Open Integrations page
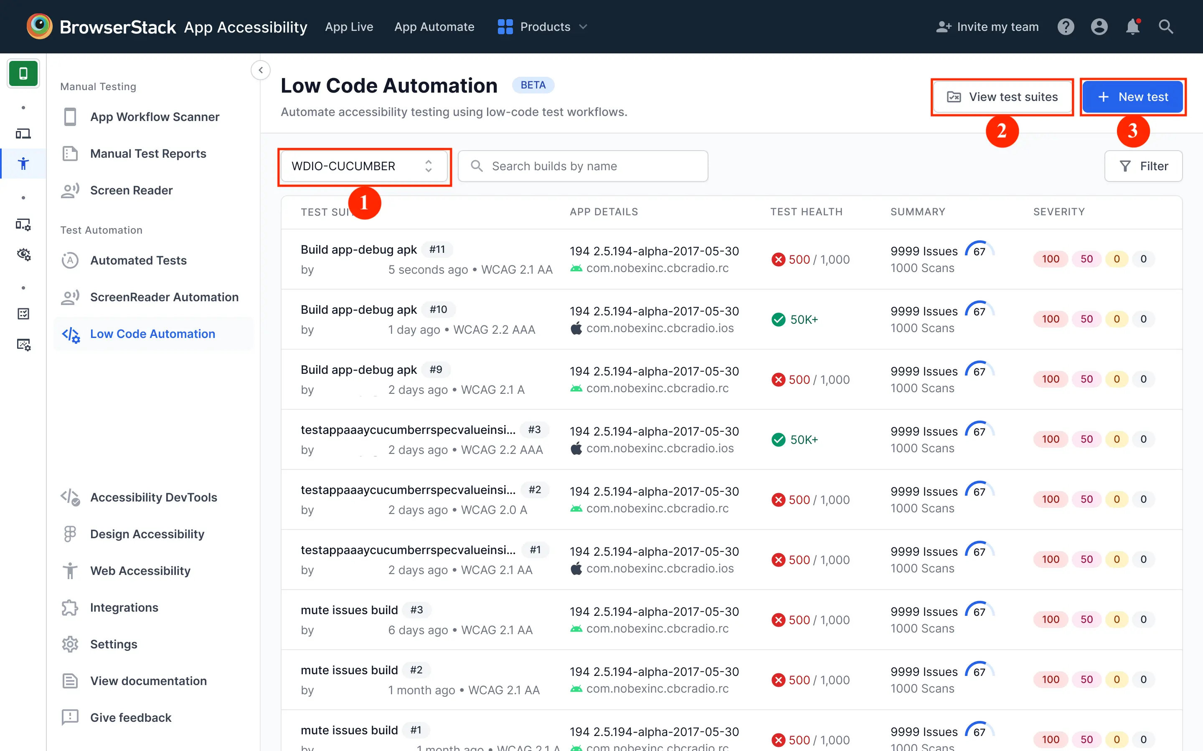Screen dimensions: 1203x751 (154, 607)
